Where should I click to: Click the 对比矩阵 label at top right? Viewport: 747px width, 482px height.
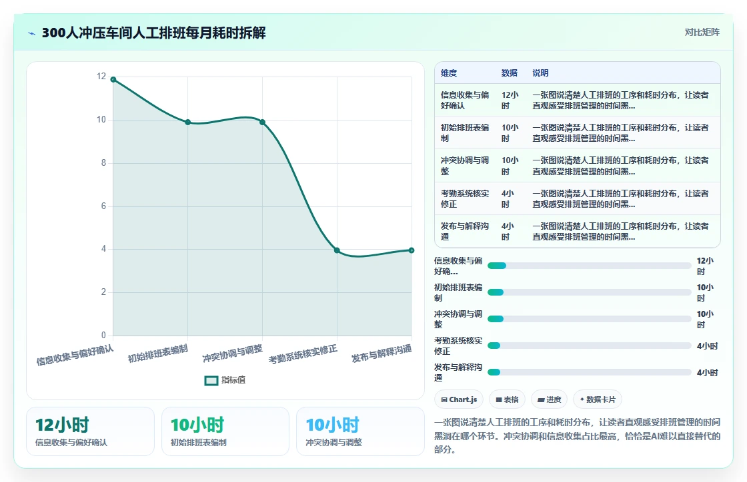click(x=702, y=33)
